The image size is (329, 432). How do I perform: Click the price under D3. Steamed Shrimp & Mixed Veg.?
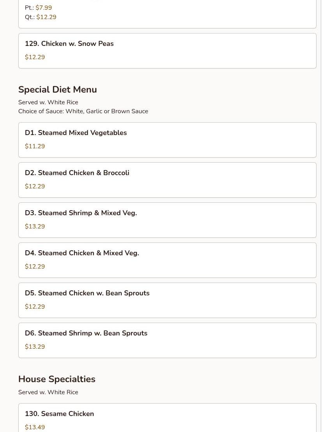(35, 227)
